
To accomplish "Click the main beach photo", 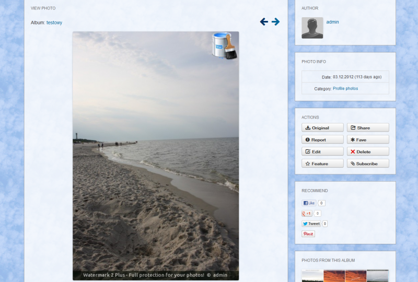I will [x=156, y=156].
